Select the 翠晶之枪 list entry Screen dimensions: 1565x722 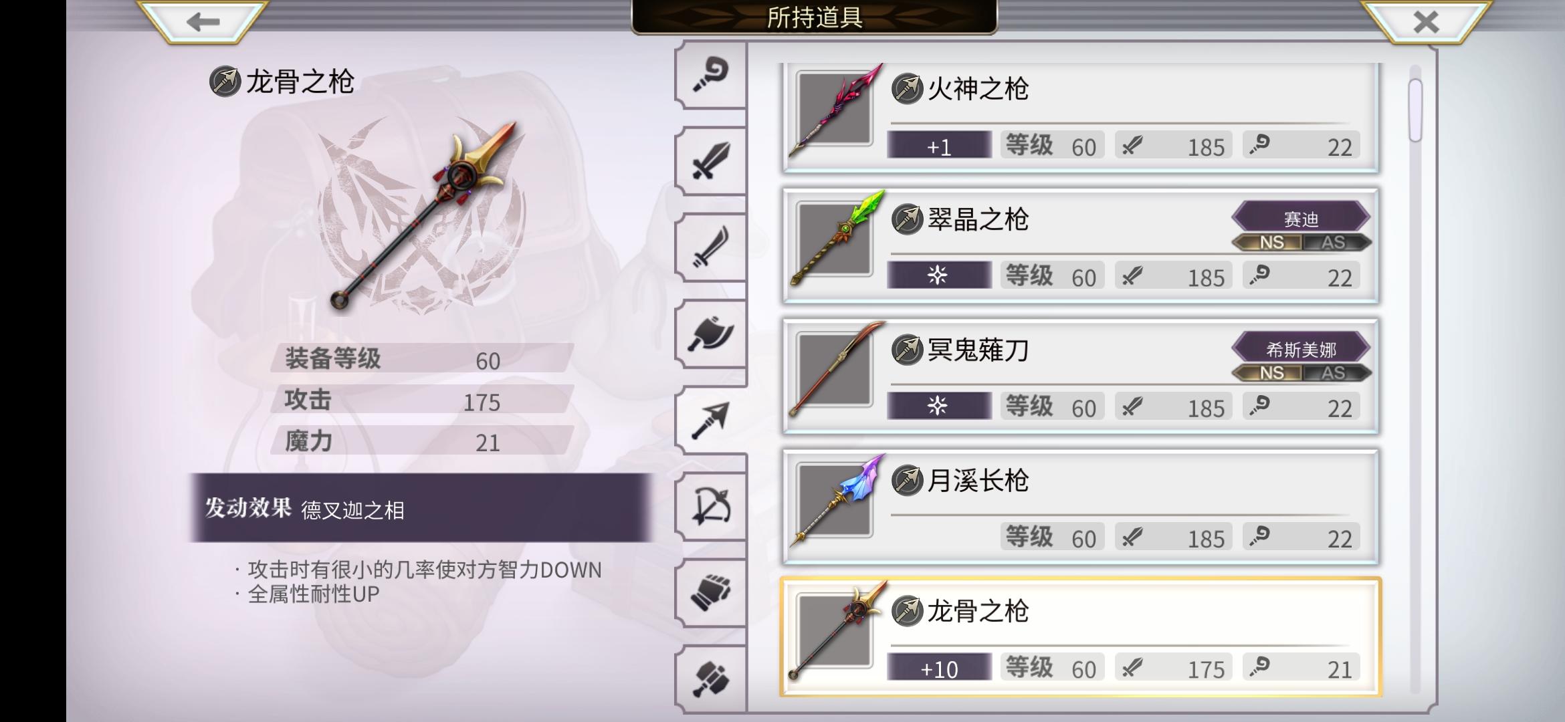coord(1081,245)
